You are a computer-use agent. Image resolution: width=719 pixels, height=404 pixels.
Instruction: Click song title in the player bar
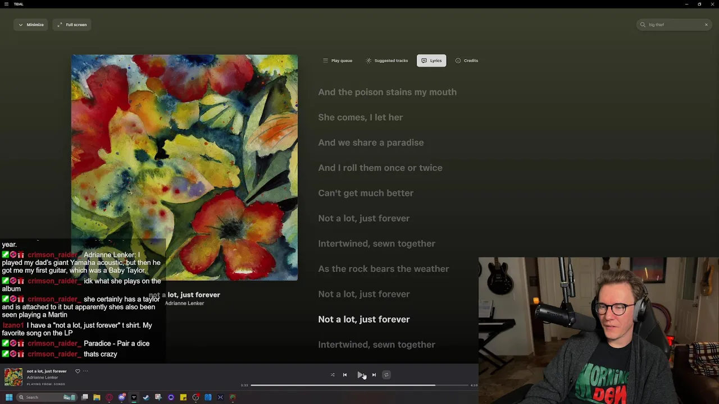click(47, 371)
